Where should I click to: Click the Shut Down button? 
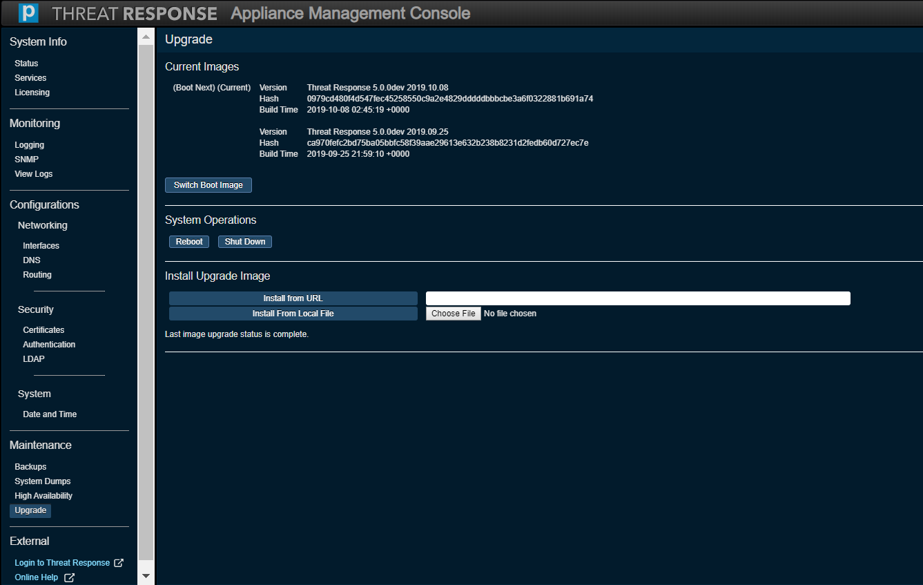tap(245, 242)
